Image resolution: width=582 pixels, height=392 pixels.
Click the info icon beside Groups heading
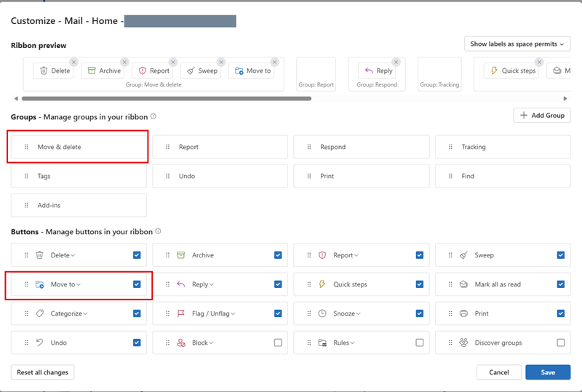coord(154,116)
